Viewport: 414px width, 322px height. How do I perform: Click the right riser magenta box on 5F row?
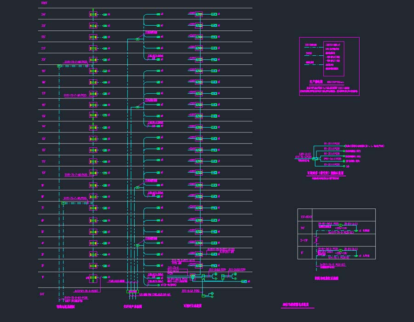tap(199, 231)
